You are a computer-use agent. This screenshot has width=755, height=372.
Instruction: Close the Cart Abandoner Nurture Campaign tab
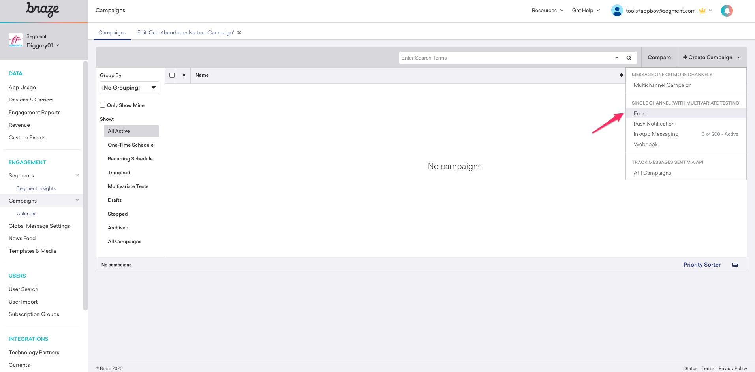click(239, 32)
